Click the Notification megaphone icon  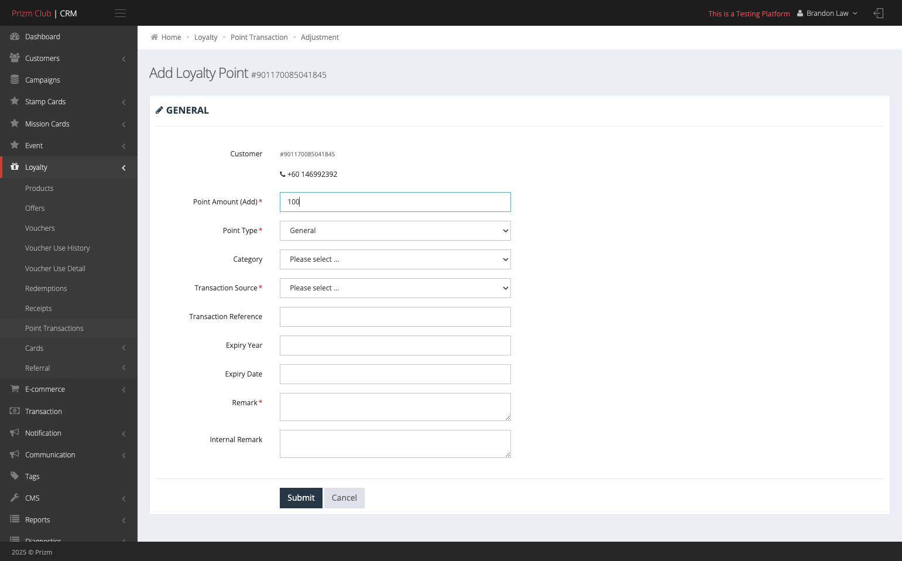coord(15,433)
